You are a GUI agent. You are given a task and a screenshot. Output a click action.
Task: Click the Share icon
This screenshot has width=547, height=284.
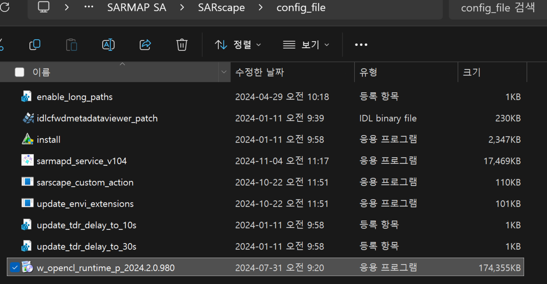click(x=145, y=45)
